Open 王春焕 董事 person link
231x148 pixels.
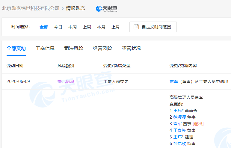(x=179, y=130)
